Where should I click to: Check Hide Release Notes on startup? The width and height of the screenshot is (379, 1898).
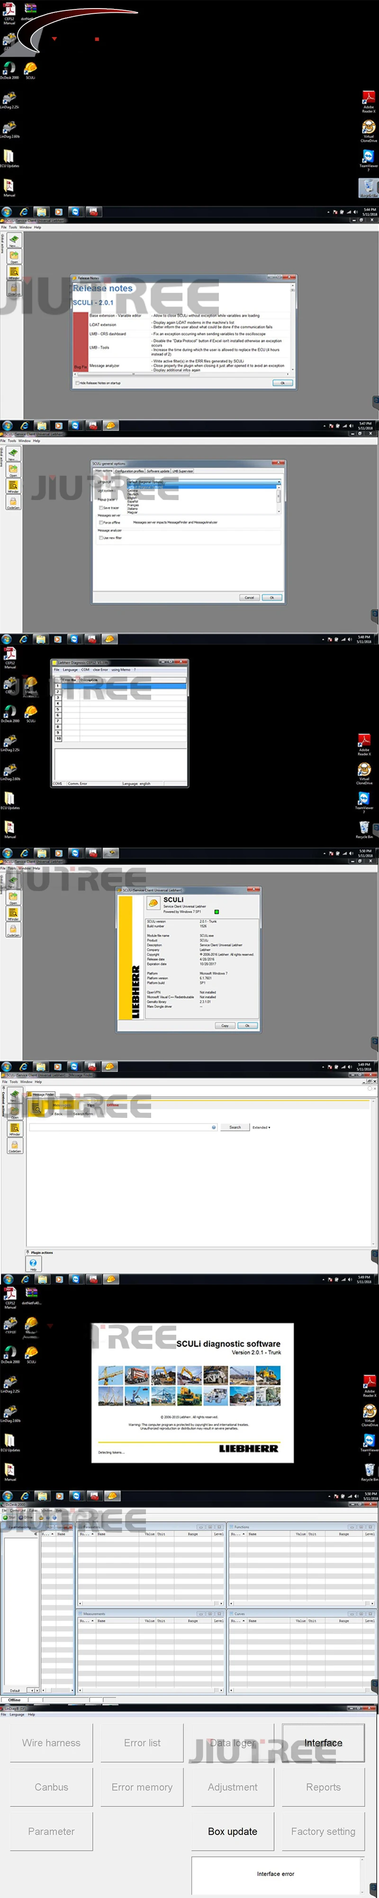[x=78, y=383]
